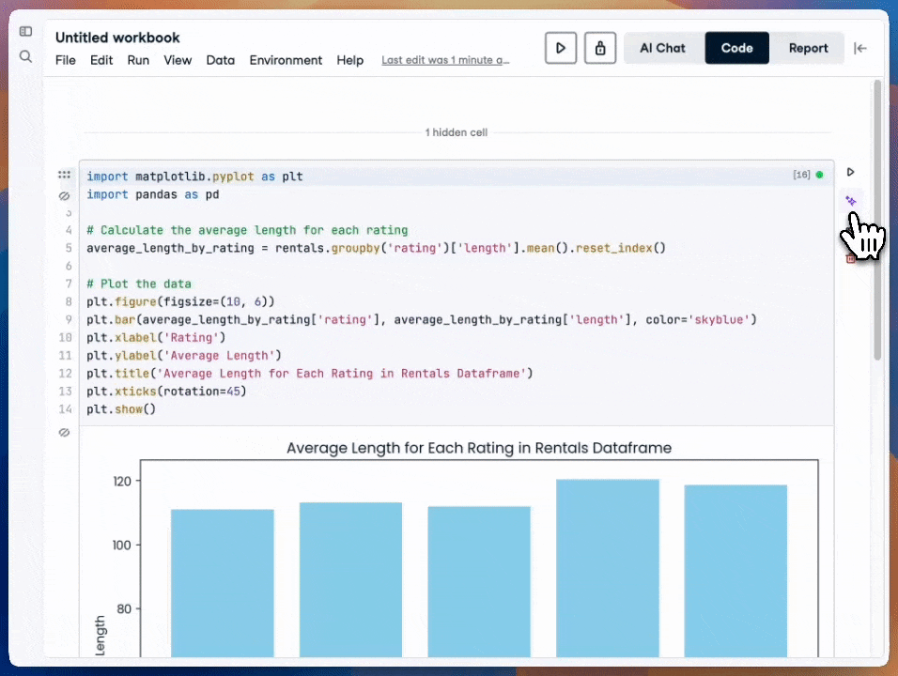Switch to the Report tab

(x=808, y=48)
